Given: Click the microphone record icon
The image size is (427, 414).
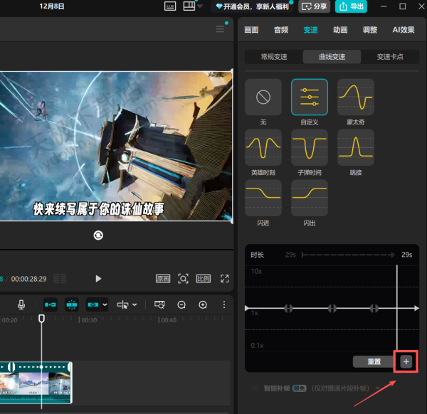Looking at the screenshot, I should click(x=21, y=304).
